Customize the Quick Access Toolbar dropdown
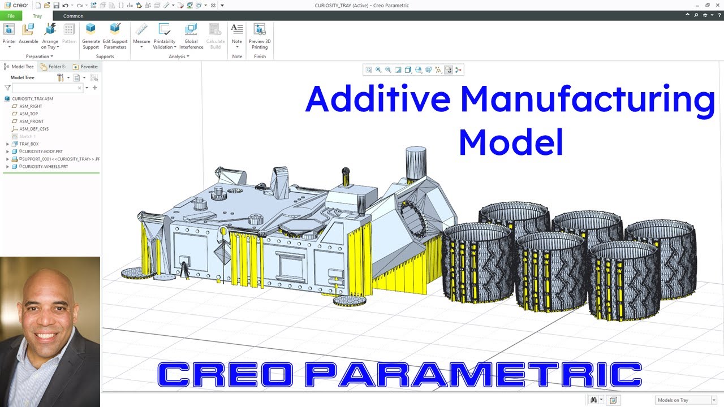724x407 pixels. click(222, 5)
